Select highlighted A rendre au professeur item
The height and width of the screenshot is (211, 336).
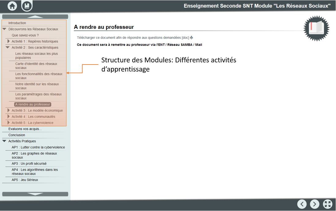[32, 104]
